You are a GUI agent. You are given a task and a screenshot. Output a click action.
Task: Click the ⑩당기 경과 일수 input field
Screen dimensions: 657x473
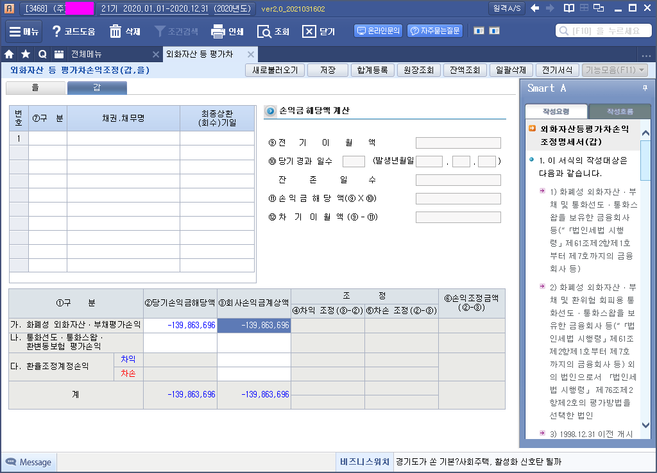[x=354, y=161]
